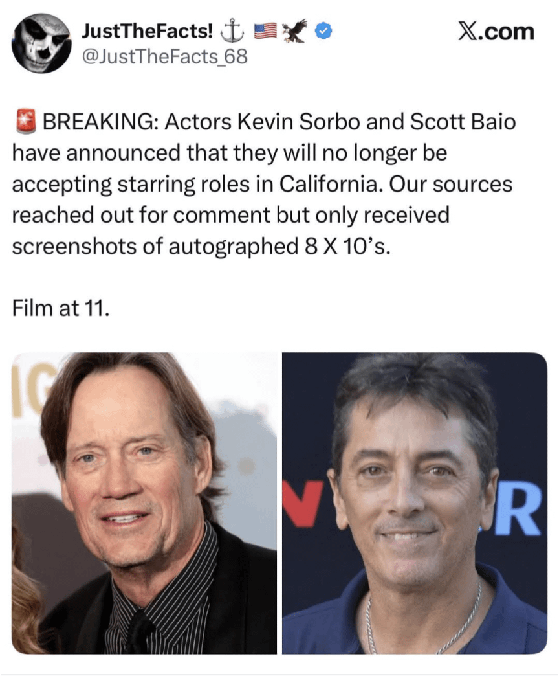Open the right photo of the man in a blue polo
Viewport: 559px width, 685px height.
tap(415, 503)
